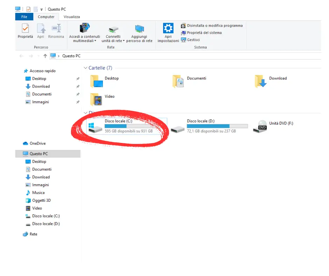
Task: Click Aggiungi percorso di rete icon
Action: tap(139, 29)
